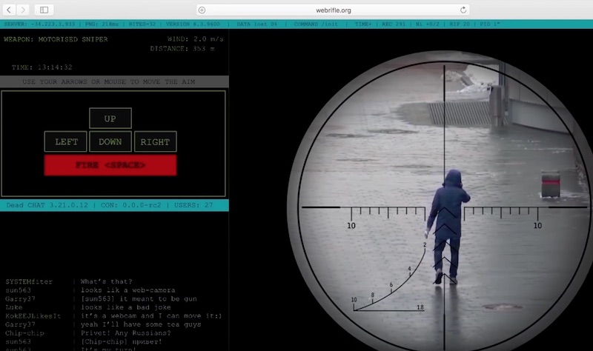This screenshot has height=351, width=593.
Task: Click the Safari forward arrow button
Action: pos(24,10)
